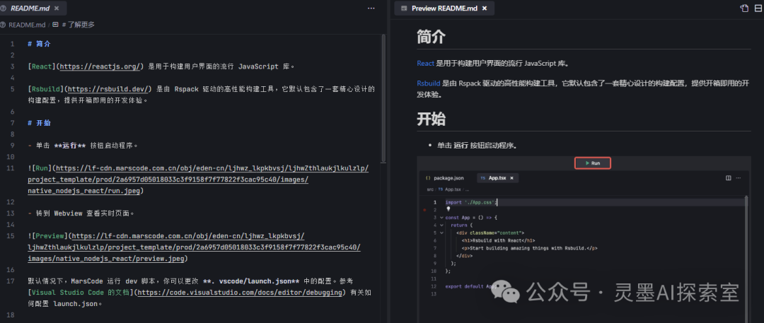
Task: Open the https://rsbuild.dev/ link in editor
Action: 109,89
